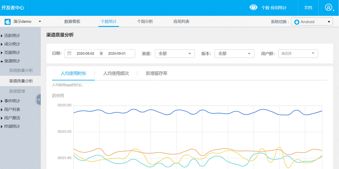This screenshot has width=339, height=169.
Task: Switch to the 新增留存率 tab
Action: click(x=156, y=74)
